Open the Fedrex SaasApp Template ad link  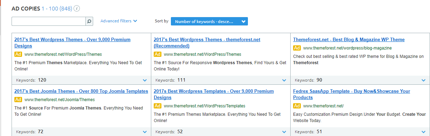tap(352, 95)
